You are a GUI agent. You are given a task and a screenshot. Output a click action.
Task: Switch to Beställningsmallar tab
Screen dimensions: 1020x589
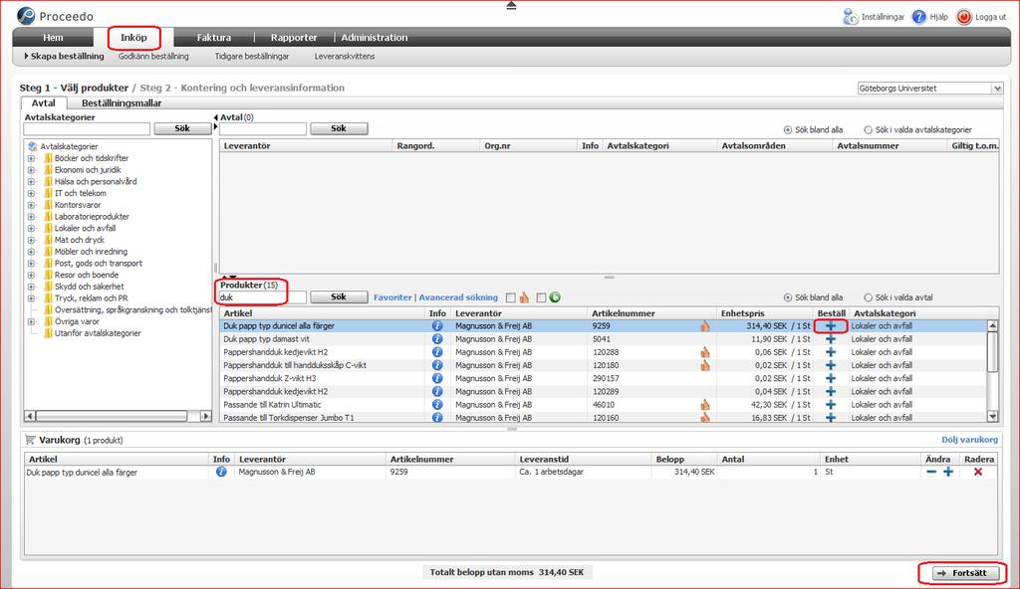point(122,102)
